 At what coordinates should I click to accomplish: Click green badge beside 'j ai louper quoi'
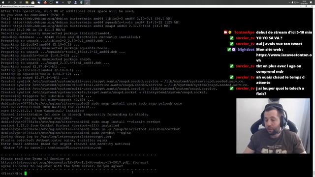232,88
